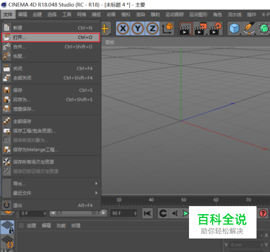Click the 90 F end-frame stepper arrows
Screen dimensions: 270x252
[x=135, y=213]
